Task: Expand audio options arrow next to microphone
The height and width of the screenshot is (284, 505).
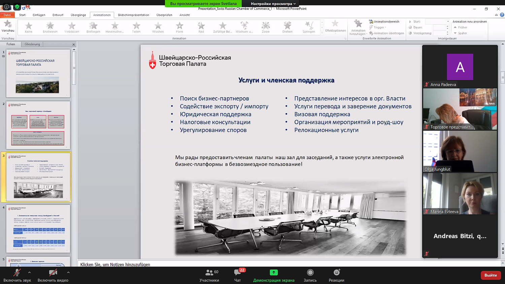Action: click(x=29, y=272)
